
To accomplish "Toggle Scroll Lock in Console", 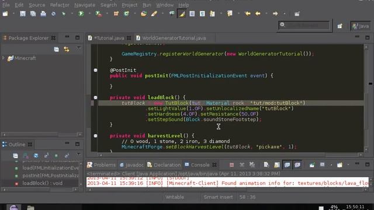I will [x=276, y=164].
